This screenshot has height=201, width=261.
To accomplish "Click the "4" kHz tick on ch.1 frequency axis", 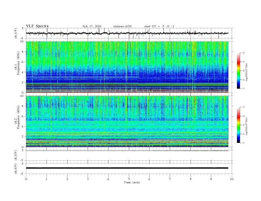I will coord(23,72).
